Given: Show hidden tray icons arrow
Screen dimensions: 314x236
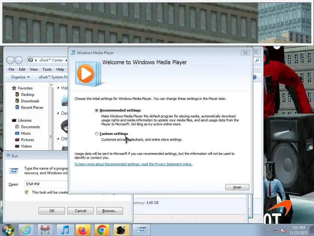Looking at the screenshot, I should pos(268,230).
